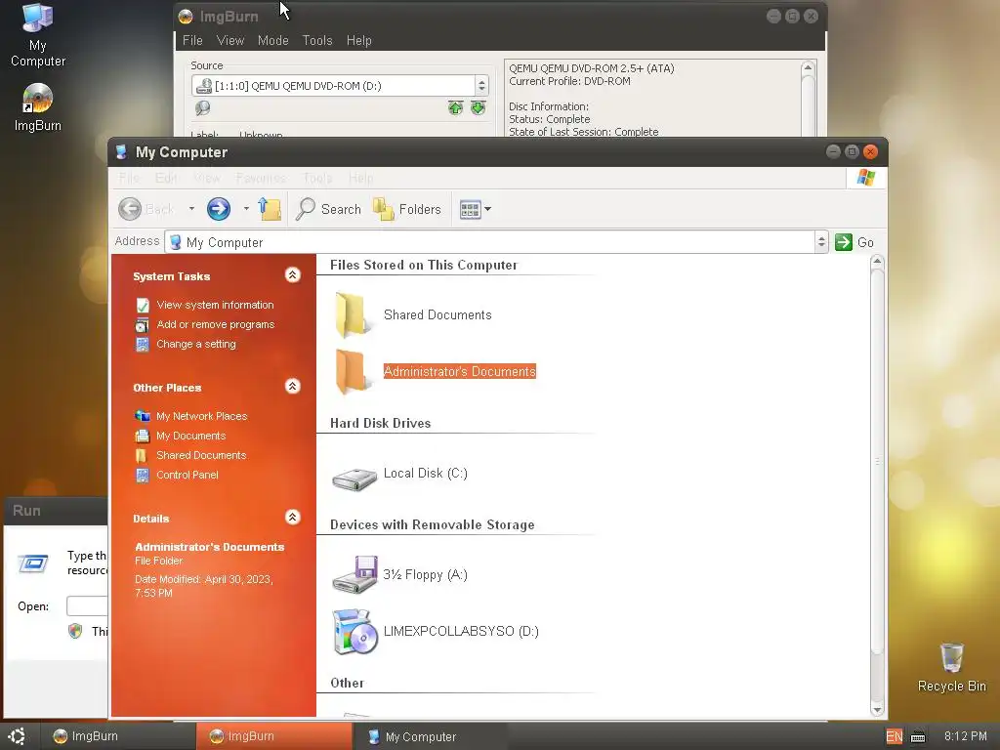This screenshot has height=750, width=1000.
Task: Open the My Computer Favorites menu
Action: pos(261,178)
